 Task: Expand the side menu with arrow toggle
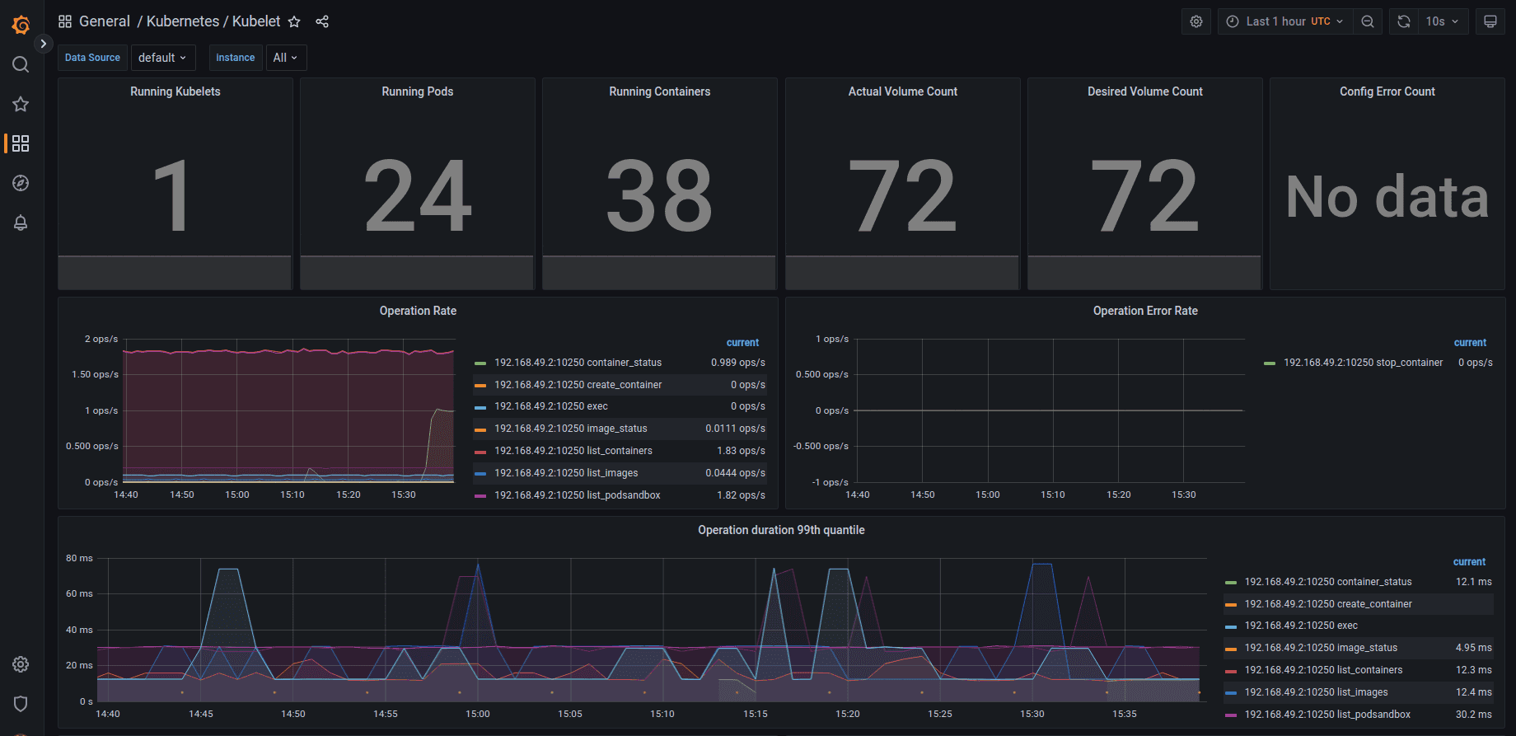[x=43, y=44]
